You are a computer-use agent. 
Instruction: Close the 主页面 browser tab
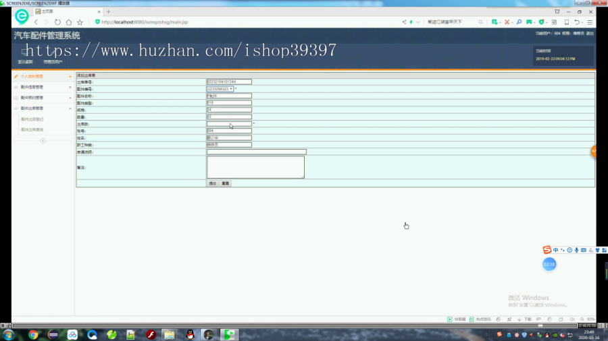(99, 11)
